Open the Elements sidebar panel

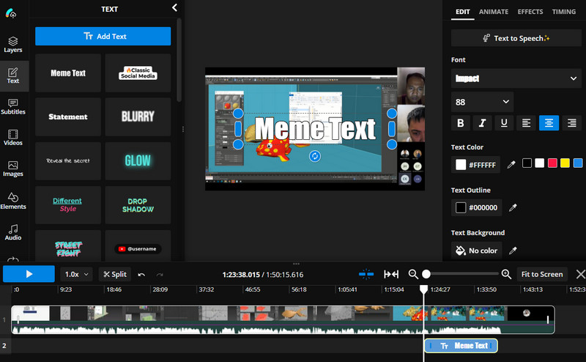coord(13,201)
